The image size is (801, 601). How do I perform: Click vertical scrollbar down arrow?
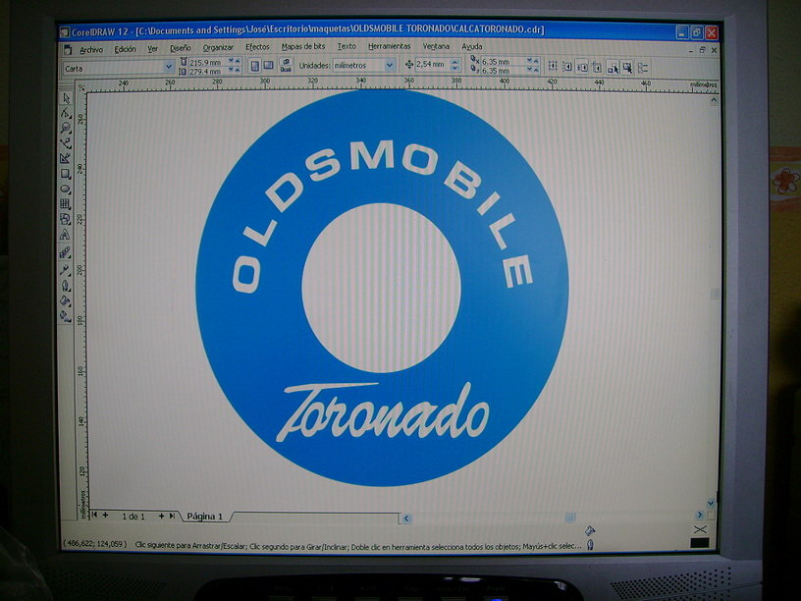click(x=710, y=504)
